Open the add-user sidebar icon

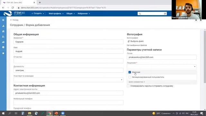(x=3, y=36)
